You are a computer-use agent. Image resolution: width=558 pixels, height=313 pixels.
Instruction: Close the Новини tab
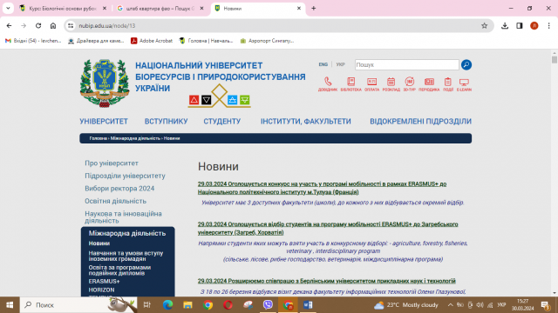coord(299,8)
